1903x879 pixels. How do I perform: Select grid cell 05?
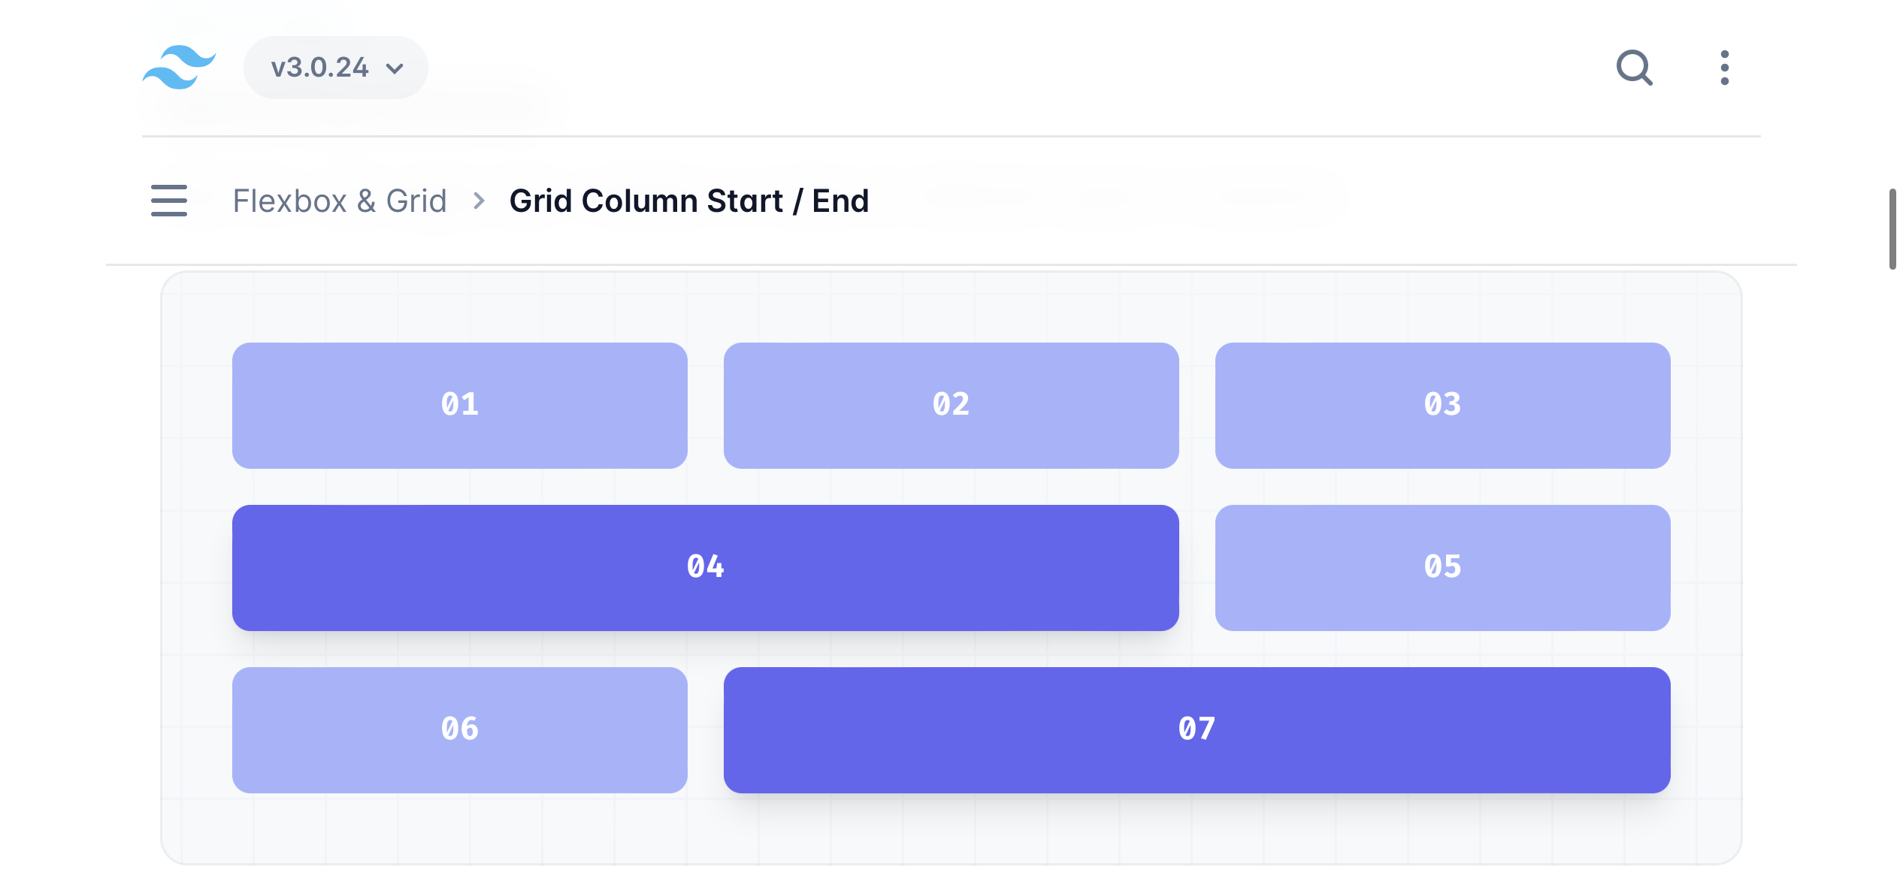(1442, 567)
